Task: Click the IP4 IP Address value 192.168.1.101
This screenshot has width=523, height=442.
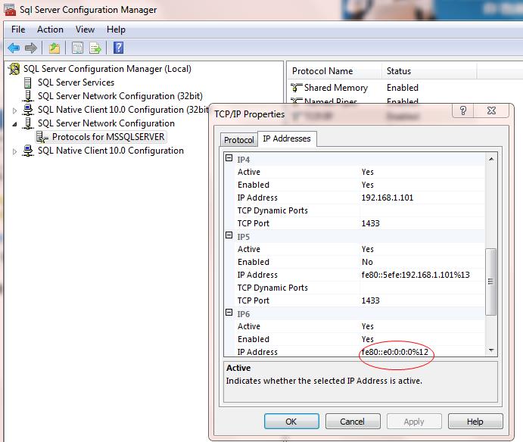Action: click(x=388, y=198)
